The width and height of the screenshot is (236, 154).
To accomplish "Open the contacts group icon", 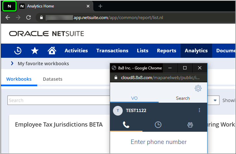I will click(x=190, y=125).
